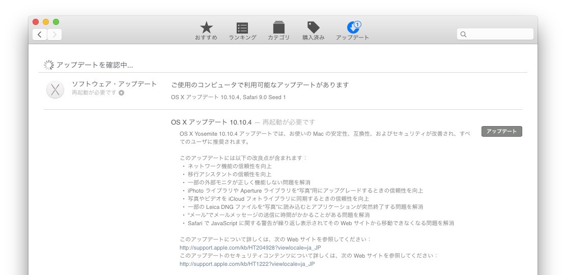The width and height of the screenshot is (566, 275).
Task: Click the green fullscreen window button
Action: coord(56,22)
